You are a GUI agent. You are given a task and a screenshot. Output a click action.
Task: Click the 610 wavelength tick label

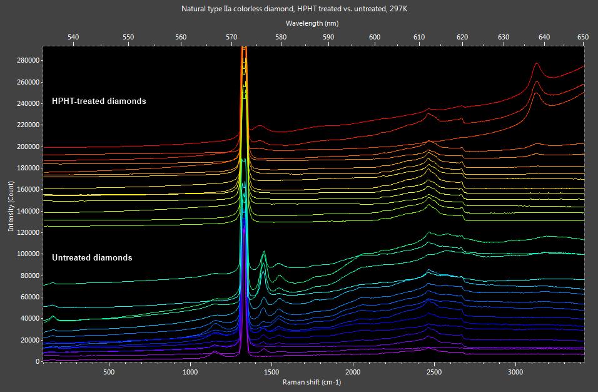coord(419,37)
